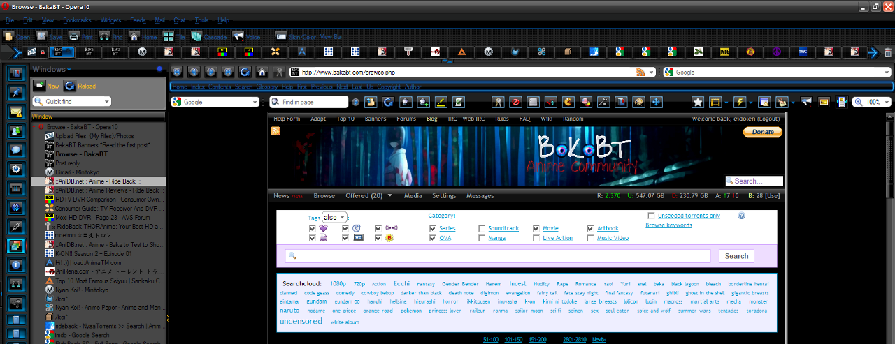The width and height of the screenshot is (895, 344).
Task: Open the 100% zoom dropdown
Action: tap(887, 102)
